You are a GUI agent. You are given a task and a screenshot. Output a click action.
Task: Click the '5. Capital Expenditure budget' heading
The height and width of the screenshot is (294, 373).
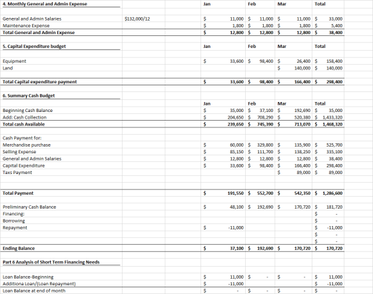pyautogui.click(x=34, y=47)
